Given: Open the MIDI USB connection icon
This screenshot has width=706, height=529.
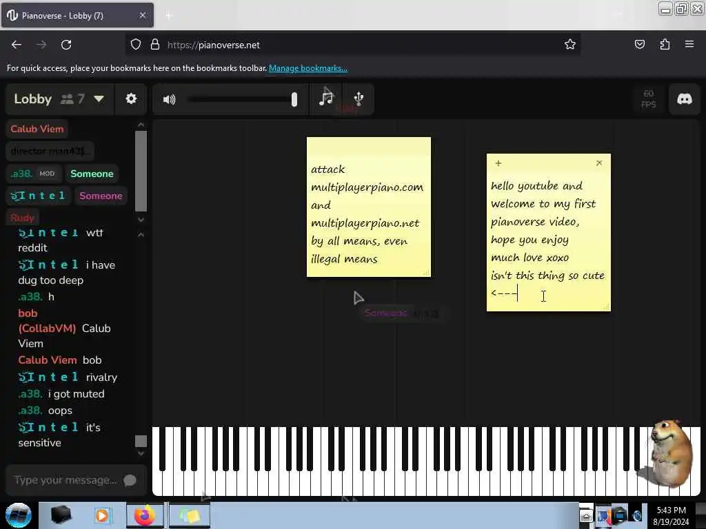Looking at the screenshot, I should (x=359, y=98).
